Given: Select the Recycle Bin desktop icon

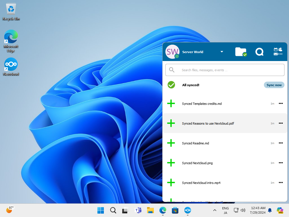Looking at the screenshot, I should point(11,12).
